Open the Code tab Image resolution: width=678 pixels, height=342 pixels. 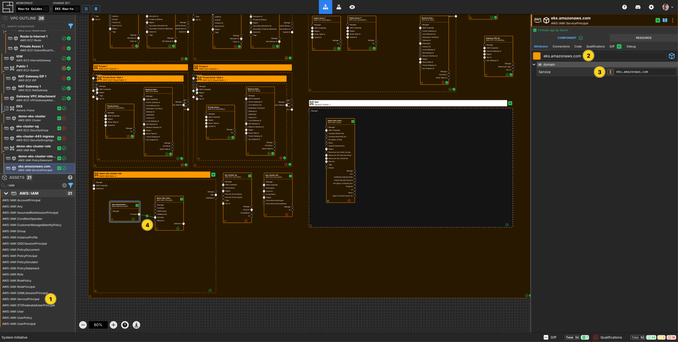578,46
